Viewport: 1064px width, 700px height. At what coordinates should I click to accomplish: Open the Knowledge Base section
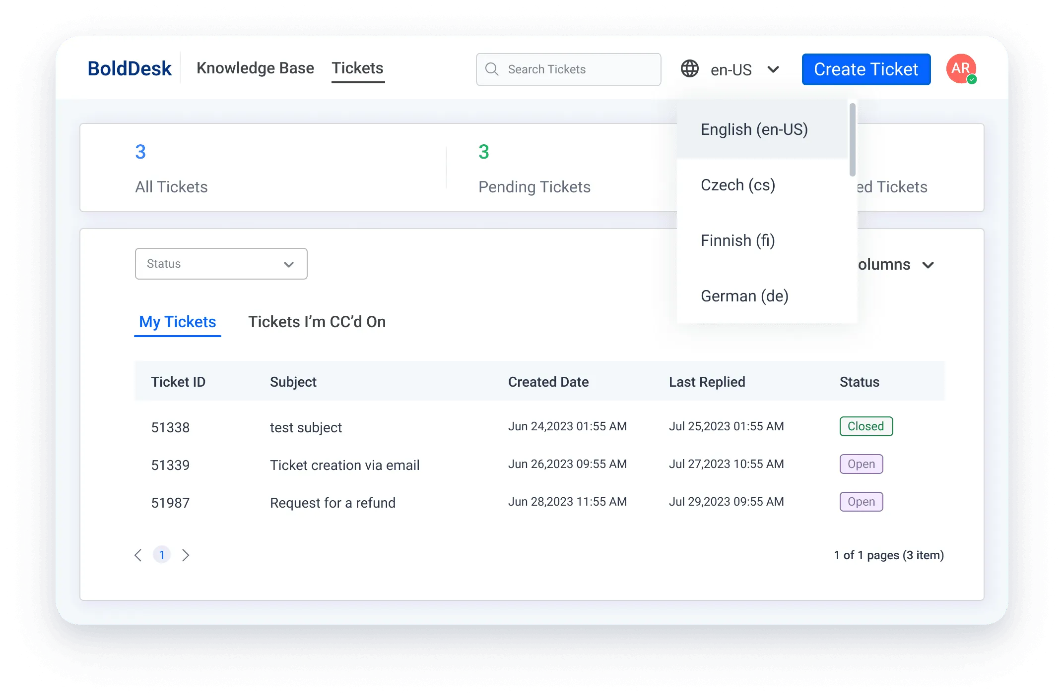coord(255,68)
